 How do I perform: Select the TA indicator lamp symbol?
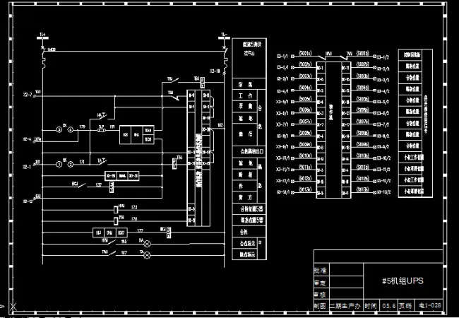point(147,252)
